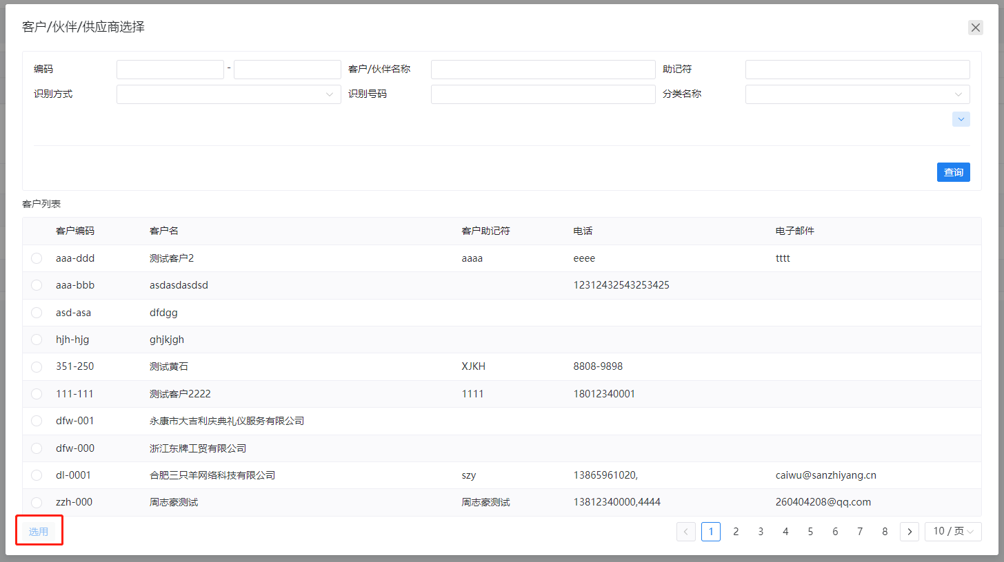1004x562 pixels.
Task: Focus the 编码 start range field
Action: tap(170, 70)
